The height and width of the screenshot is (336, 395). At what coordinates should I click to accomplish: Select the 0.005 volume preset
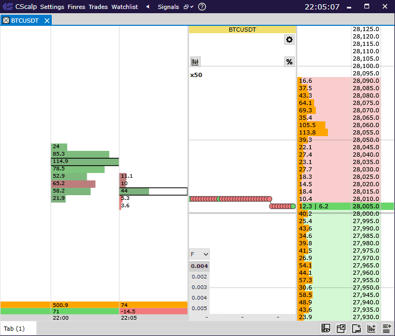[x=199, y=309]
